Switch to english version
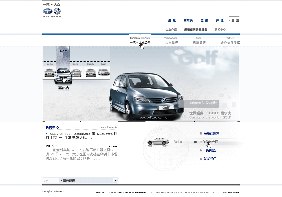The image size is (282, 197). [54, 191]
